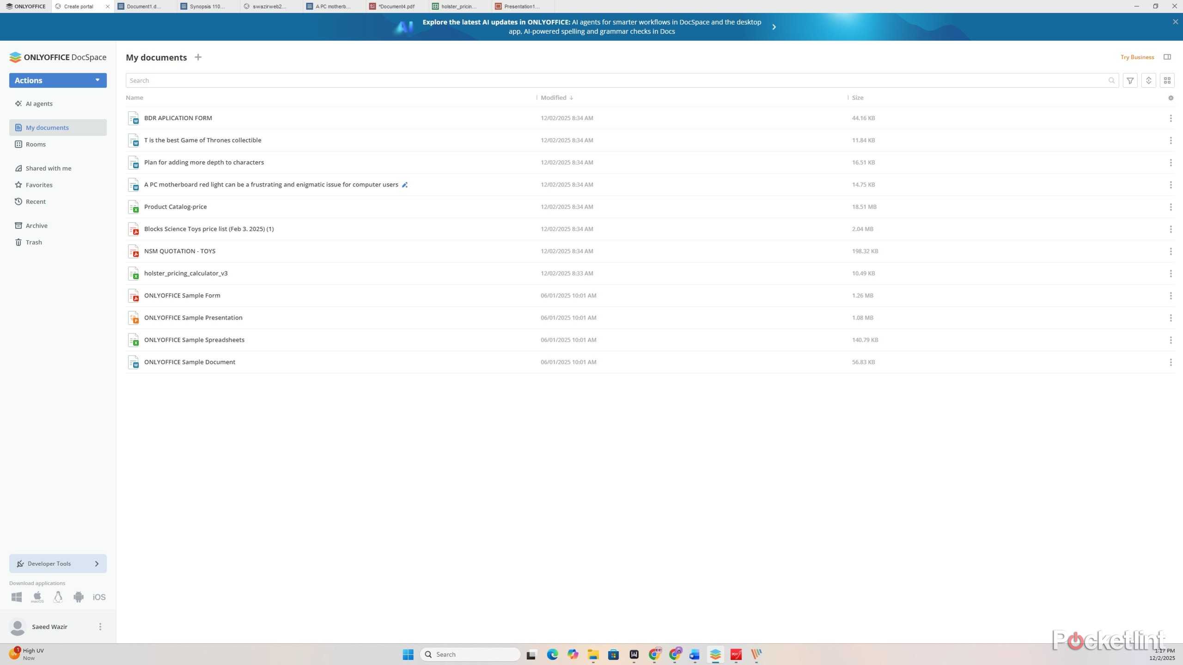Viewport: 1183px width, 665px height.
Task: Open options menu for Product Catalog-price
Action: pyautogui.click(x=1171, y=207)
